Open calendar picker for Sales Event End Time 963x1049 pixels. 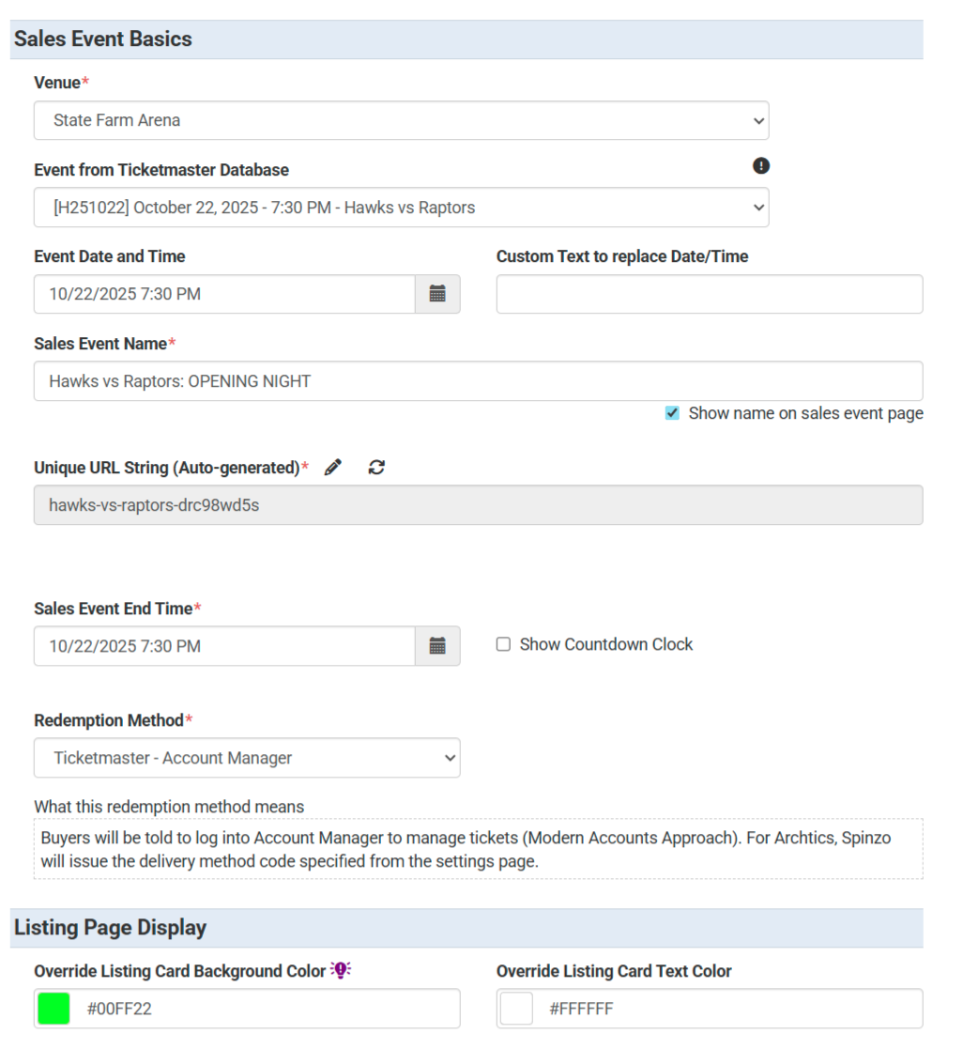(437, 645)
